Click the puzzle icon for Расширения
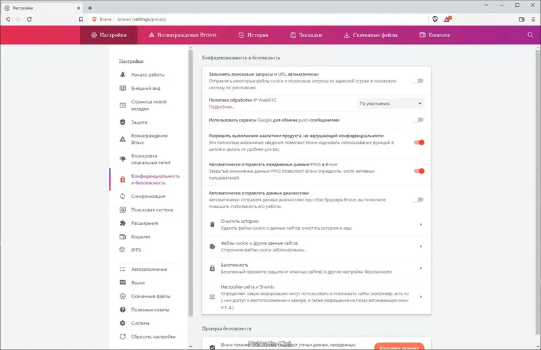This screenshot has height=350, width=541. tap(122, 223)
